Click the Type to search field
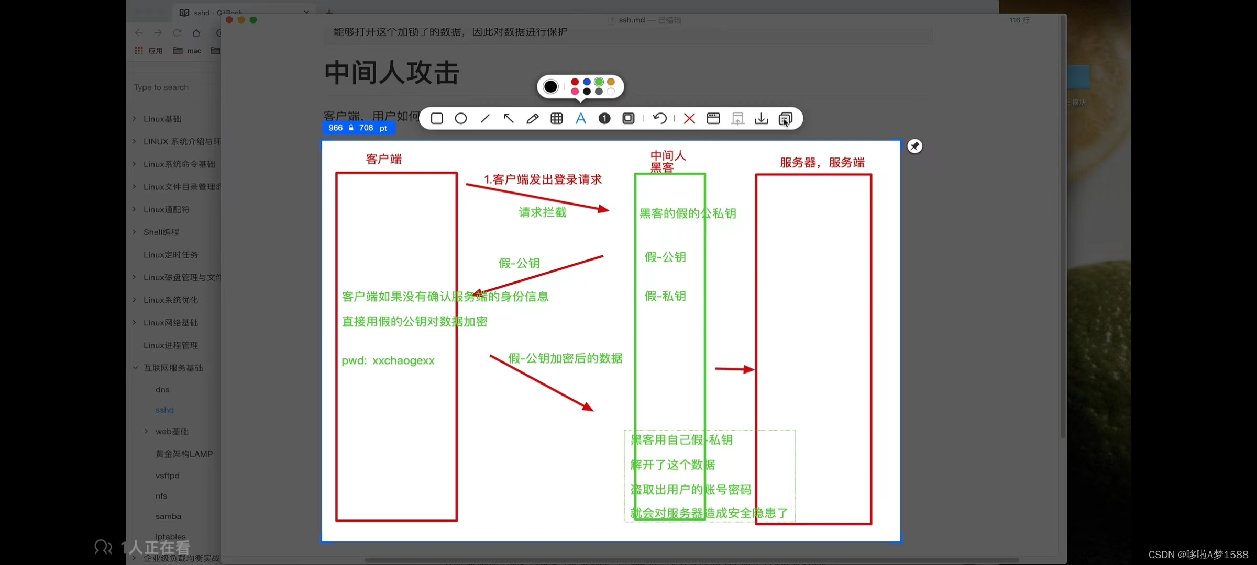 click(173, 87)
